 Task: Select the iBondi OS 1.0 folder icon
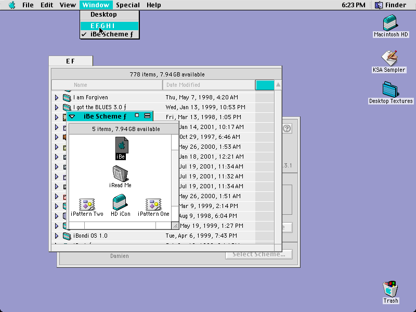pyautogui.click(x=67, y=236)
